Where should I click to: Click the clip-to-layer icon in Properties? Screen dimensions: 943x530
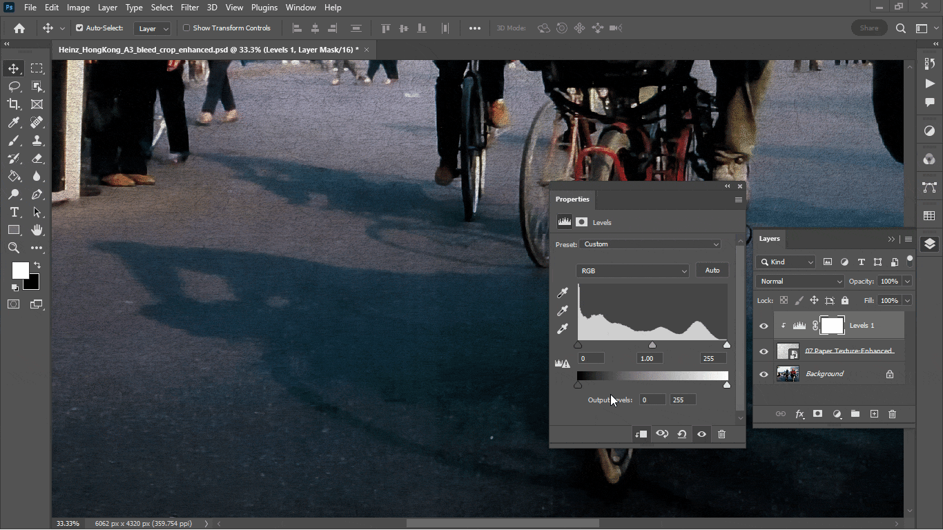[641, 434]
